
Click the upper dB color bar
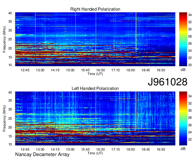click(183, 39)
